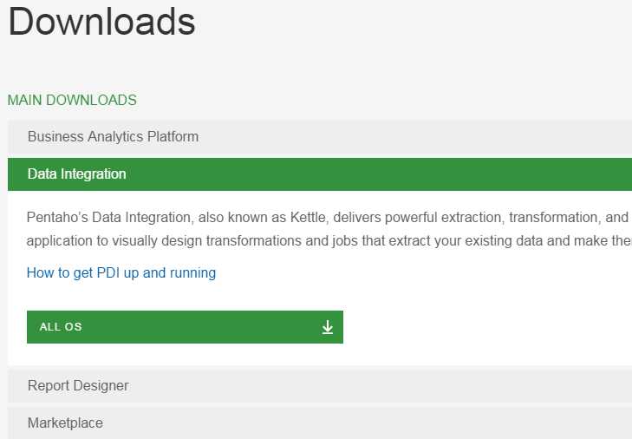Click the Report Designer title text
This screenshot has height=439, width=632.
[78, 386]
